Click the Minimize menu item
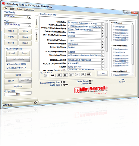Viewport: 139px width, 146px height. (29, 10)
